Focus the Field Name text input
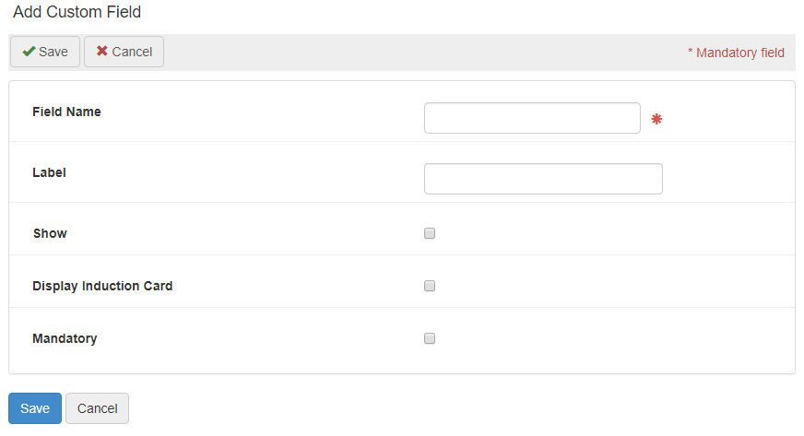The width and height of the screenshot is (804, 436). coord(532,118)
